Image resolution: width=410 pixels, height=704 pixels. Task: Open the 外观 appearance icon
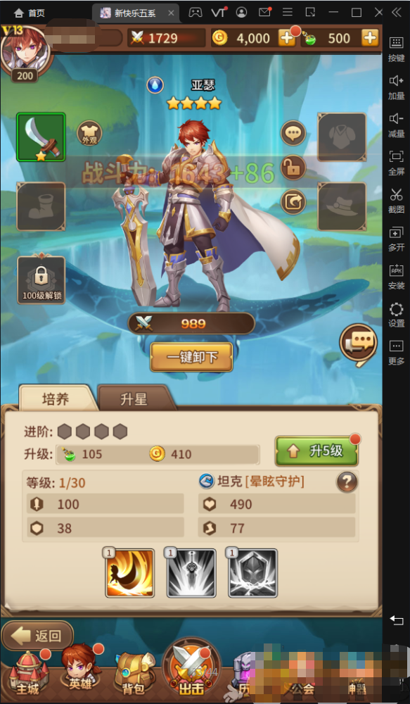[90, 133]
